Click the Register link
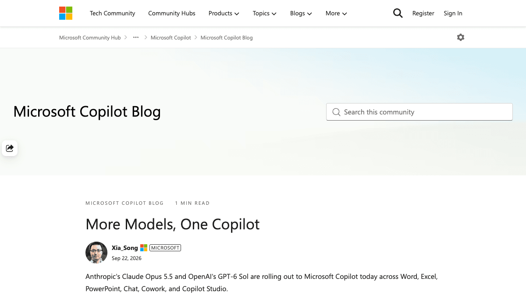 point(423,13)
